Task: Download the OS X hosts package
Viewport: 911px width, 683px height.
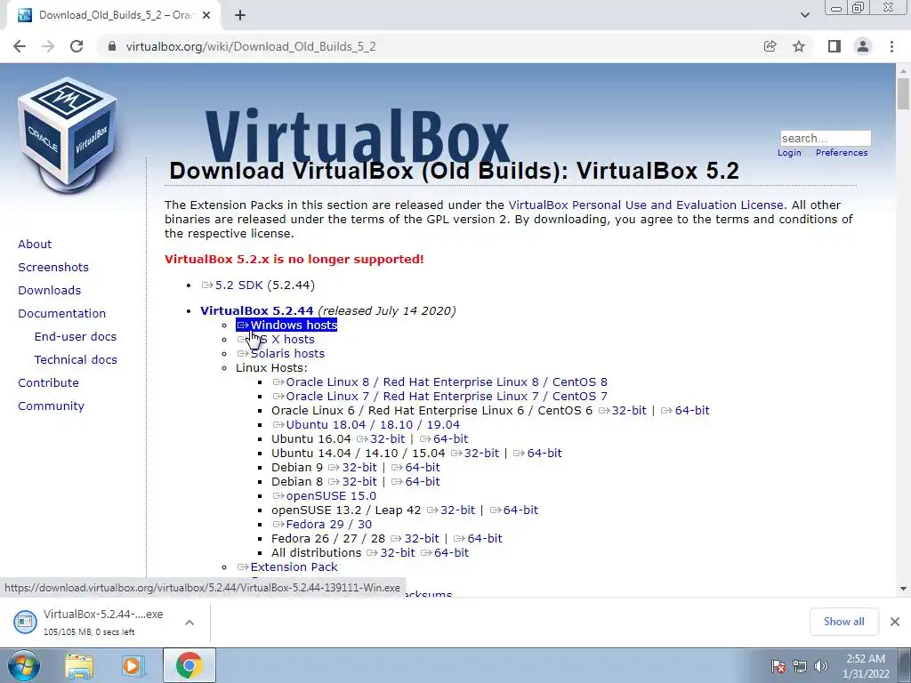Action: coord(276,339)
